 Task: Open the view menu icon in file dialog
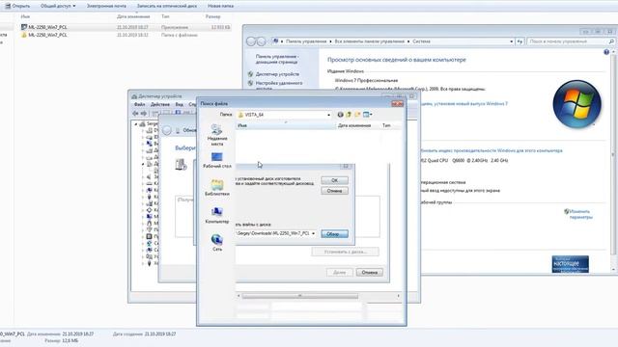pyautogui.click(x=367, y=115)
